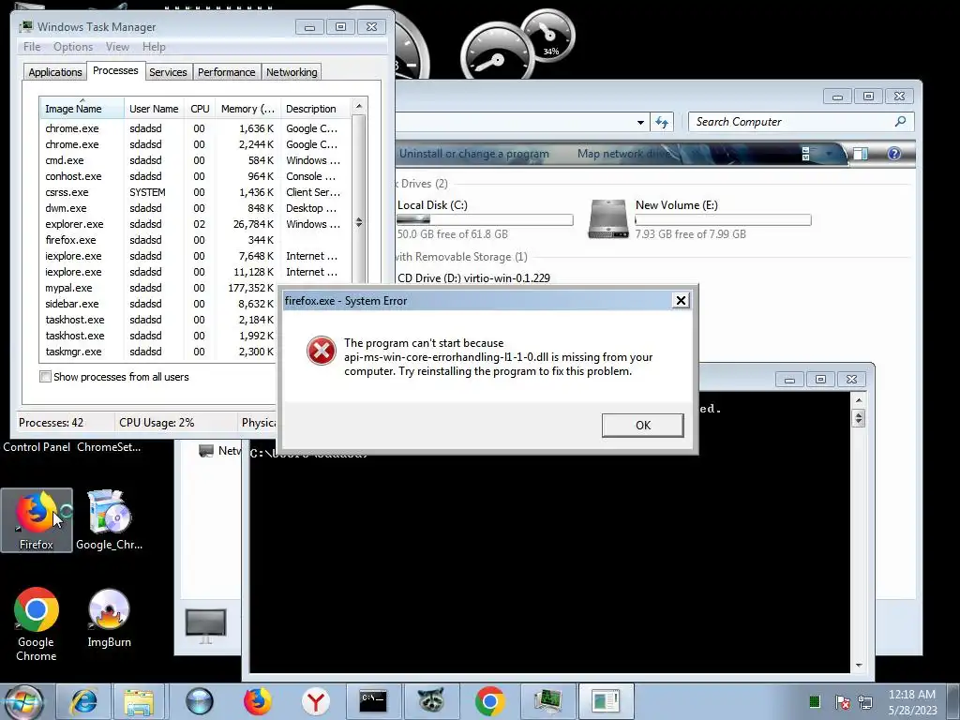Open Yandex browser from the taskbar
The image size is (960, 720).
tap(315, 701)
